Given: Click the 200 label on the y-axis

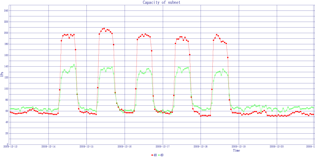Looking at the screenshot, I should pos(6,33).
